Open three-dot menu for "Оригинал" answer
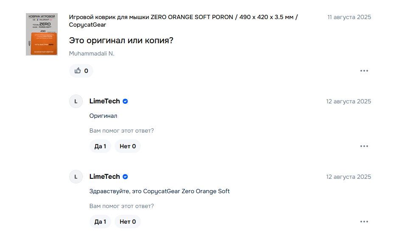This screenshot has width=413, height=247. 364,146
